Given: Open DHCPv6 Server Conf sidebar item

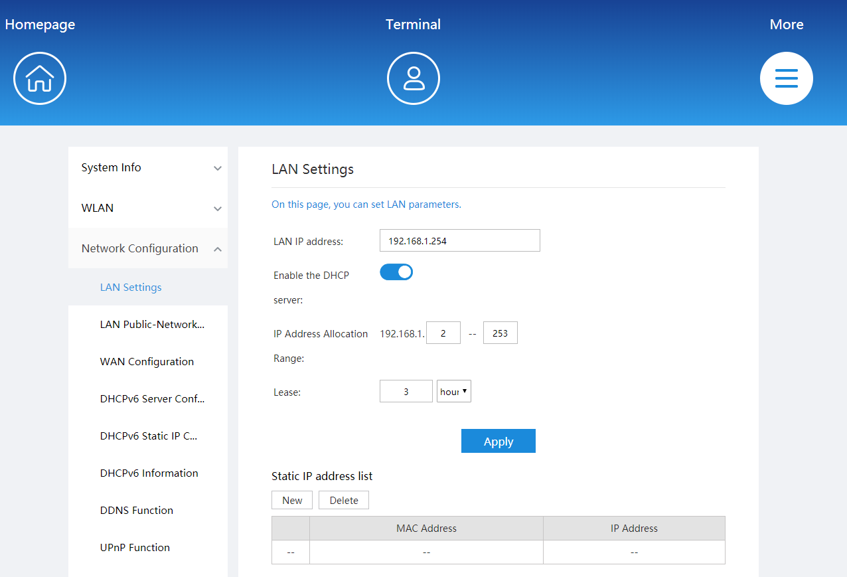Looking at the screenshot, I should click(x=152, y=398).
